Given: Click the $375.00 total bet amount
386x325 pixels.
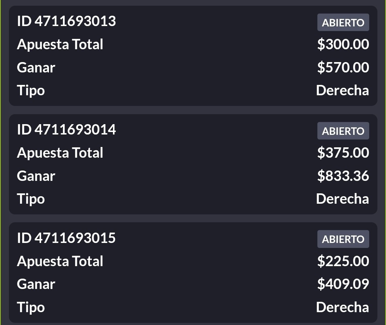Looking at the screenshot, I should 343,153.
